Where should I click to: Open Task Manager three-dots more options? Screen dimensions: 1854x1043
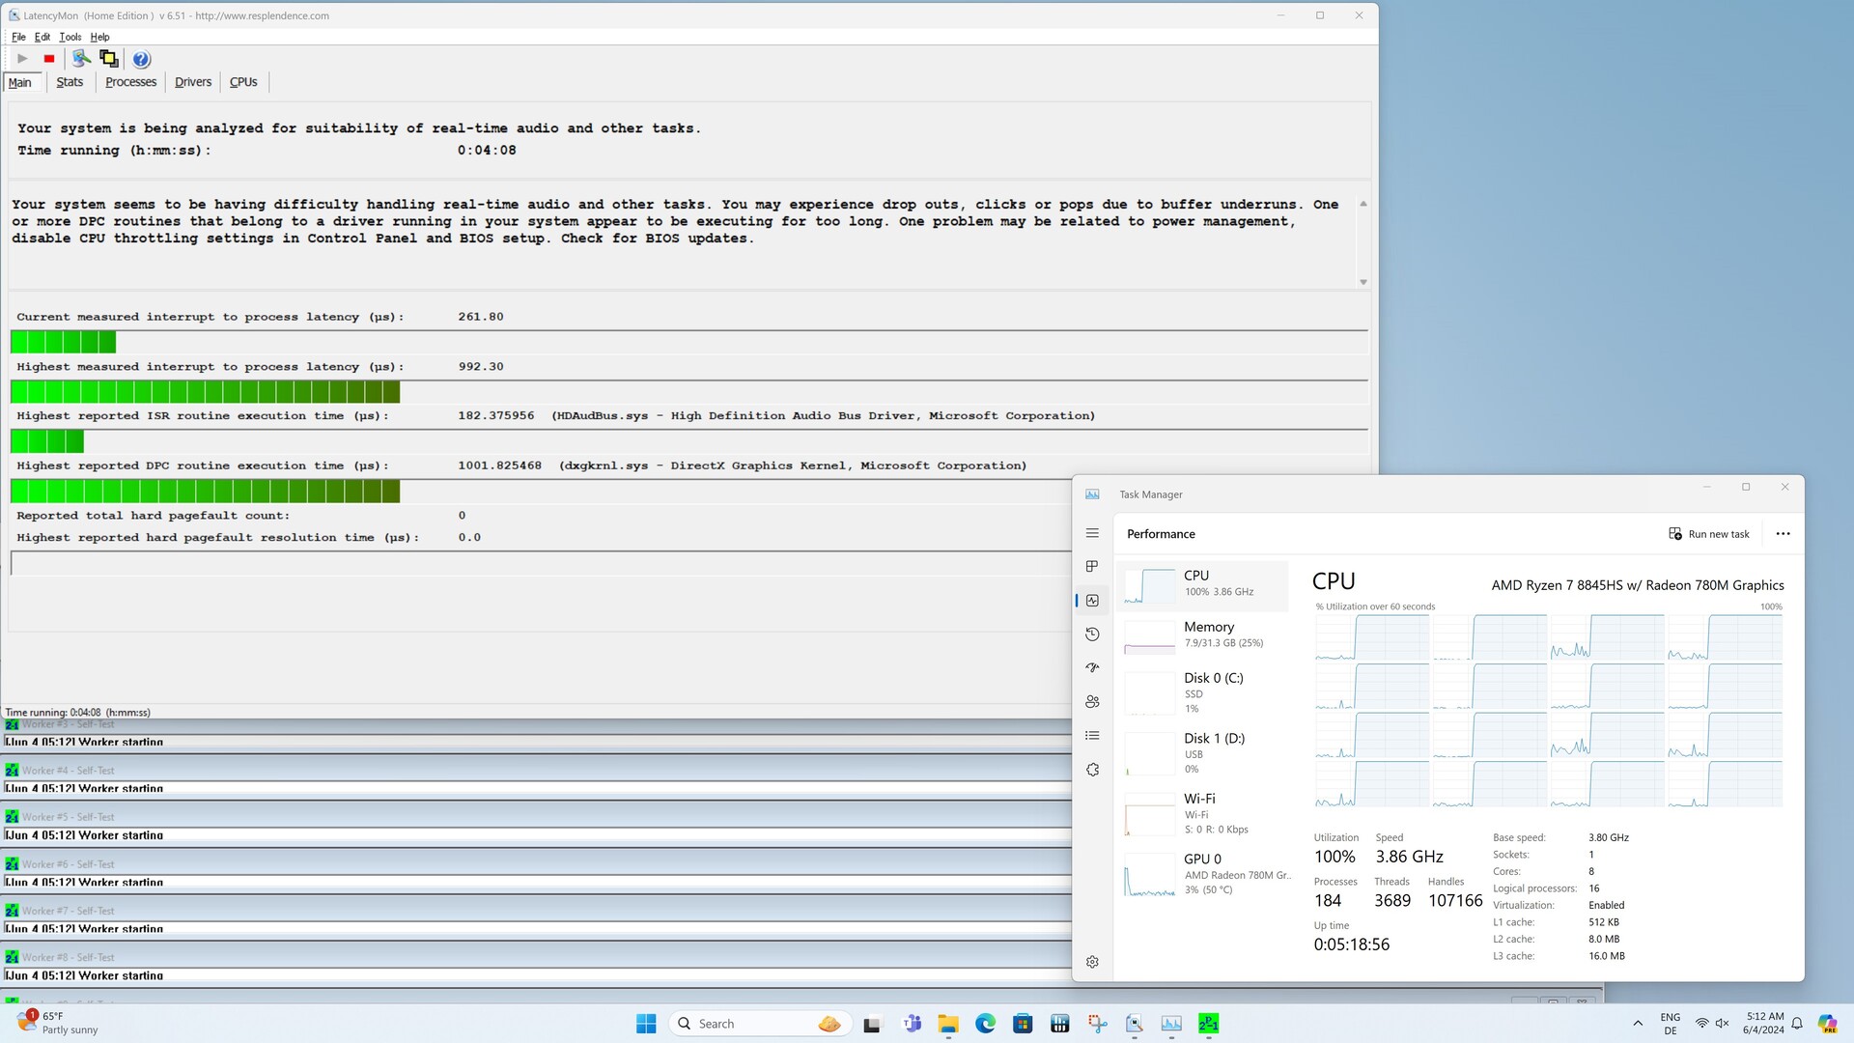tap(1783, 534)
